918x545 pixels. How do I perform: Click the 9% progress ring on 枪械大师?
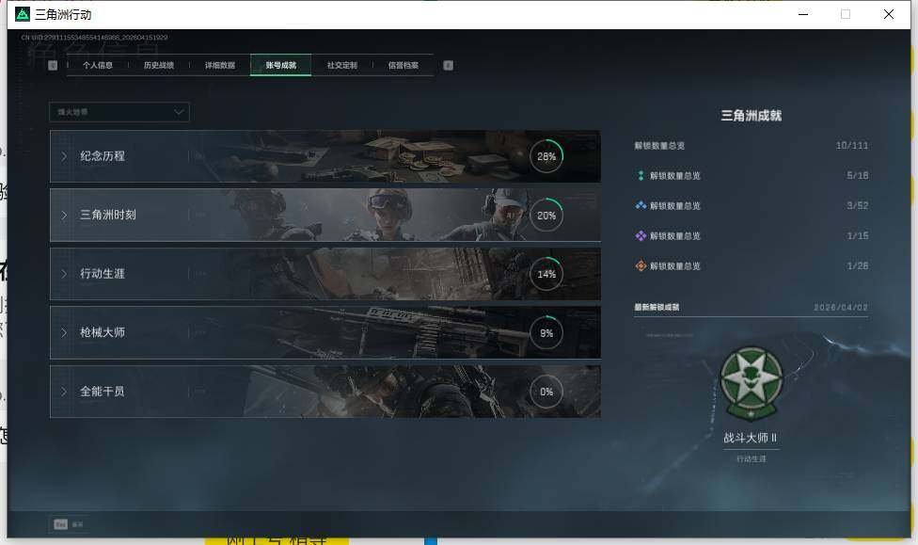(546, 333)
